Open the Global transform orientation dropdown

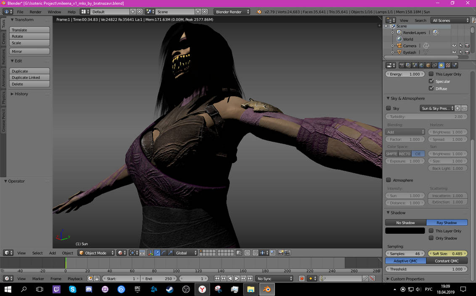point(186,253)
